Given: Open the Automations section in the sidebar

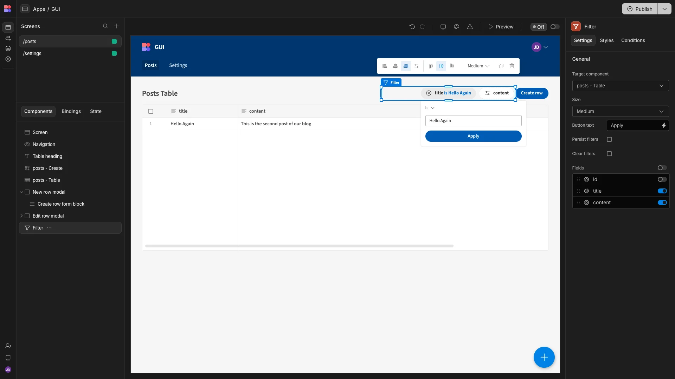Looking at the screenshot, I should click(8, 38).
